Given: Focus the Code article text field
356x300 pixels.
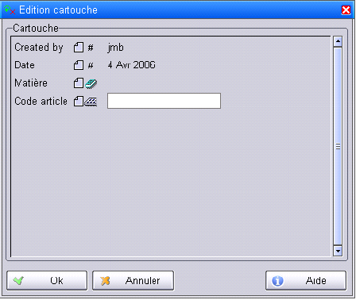Looking at the screenshot, I should 164,101.
